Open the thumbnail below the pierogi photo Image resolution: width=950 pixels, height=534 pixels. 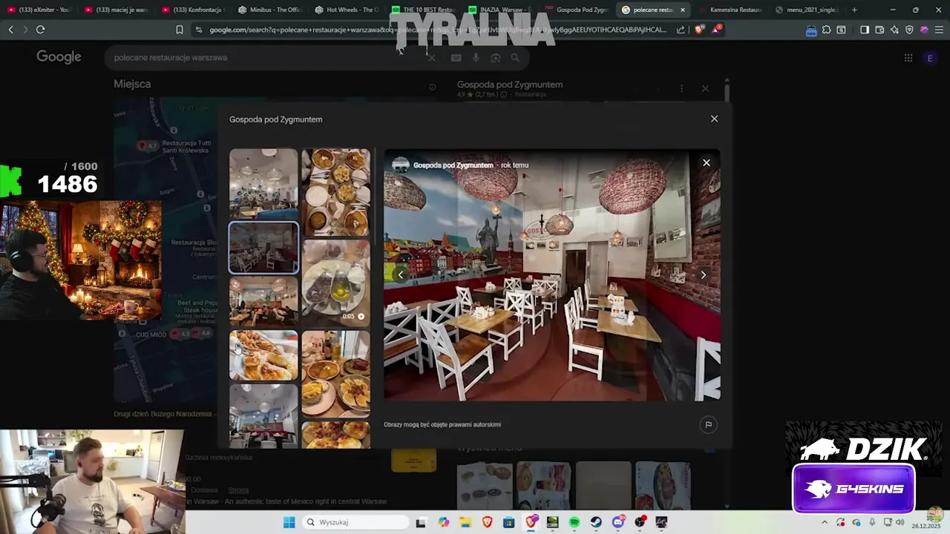(x=263, y=415)
